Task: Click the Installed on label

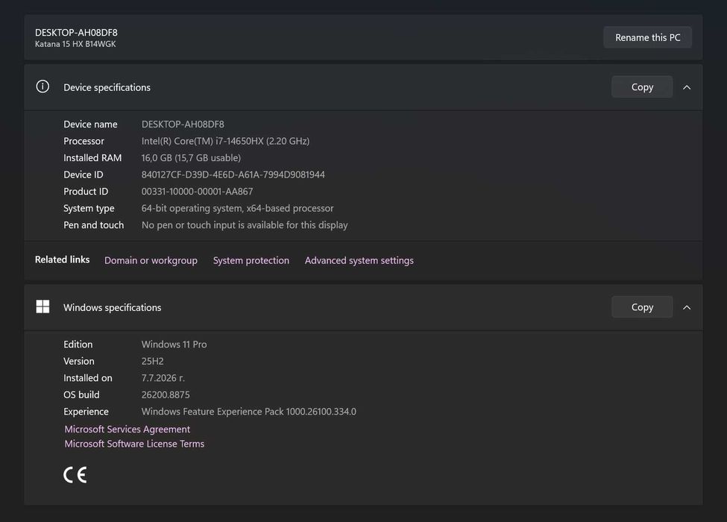Action: [x=88, y=378]
